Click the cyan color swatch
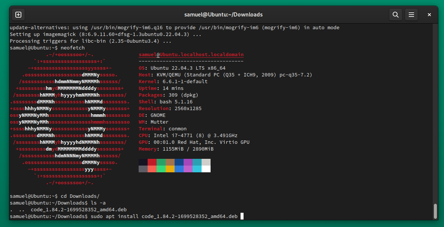This screenshot has height=227, width=444. [197, 169]
